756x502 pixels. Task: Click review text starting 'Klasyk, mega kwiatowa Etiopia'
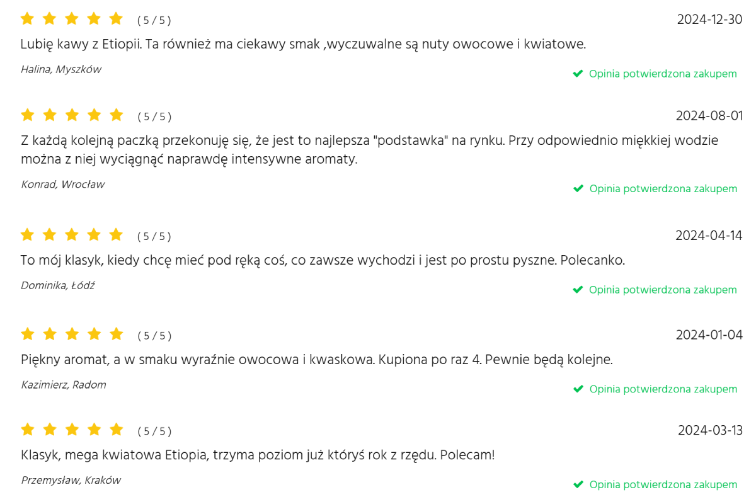coord(258,454)
